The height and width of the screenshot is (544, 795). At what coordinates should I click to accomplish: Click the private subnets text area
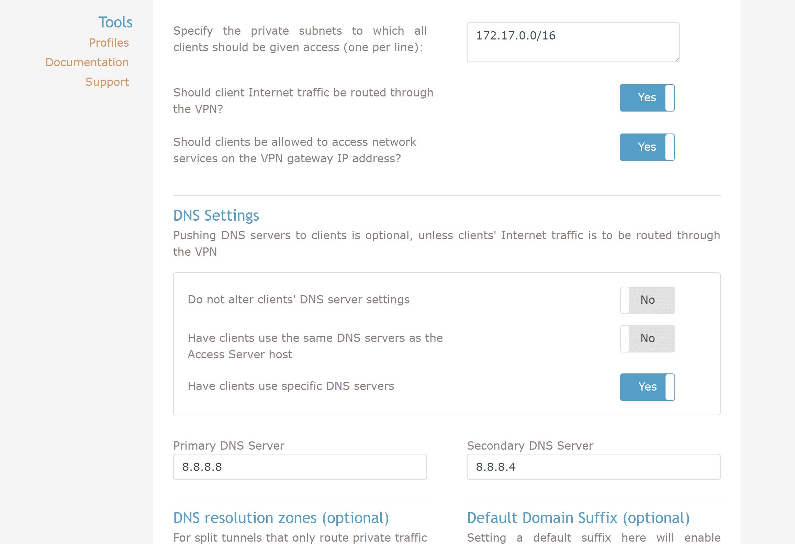coord(573,43)
